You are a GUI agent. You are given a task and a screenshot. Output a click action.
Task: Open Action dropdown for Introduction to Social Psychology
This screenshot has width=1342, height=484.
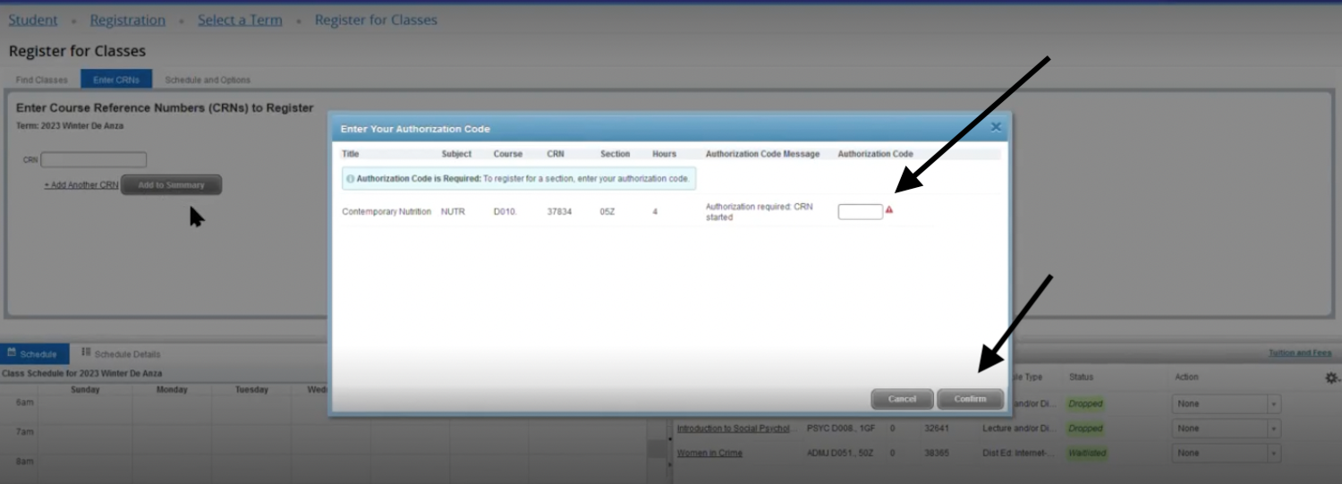point(1226,429)
